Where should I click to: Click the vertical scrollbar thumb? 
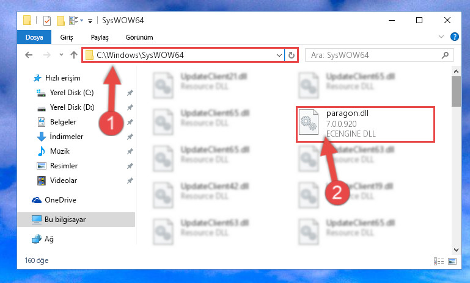click(456, 91)
